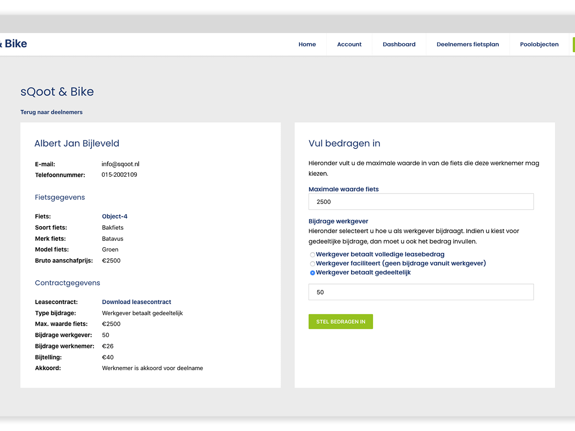Viewport: 575px width, 431px height.
Task: Open the Poolobjecten menu item
Action: click(539, 45)
